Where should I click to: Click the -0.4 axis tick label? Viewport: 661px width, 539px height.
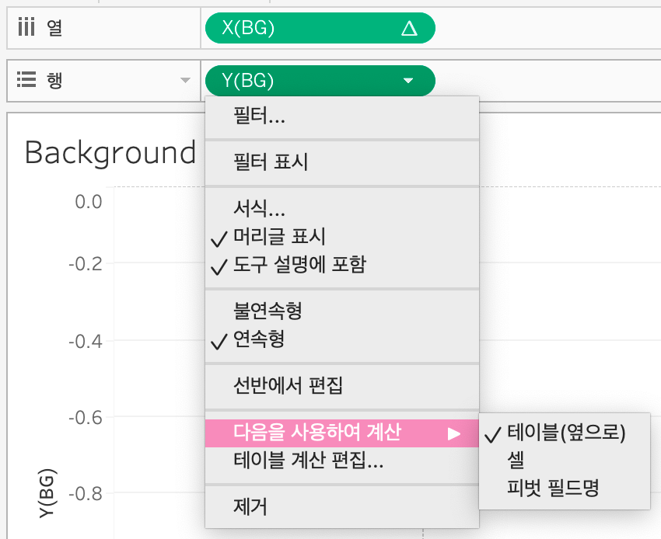pos(86,341)
